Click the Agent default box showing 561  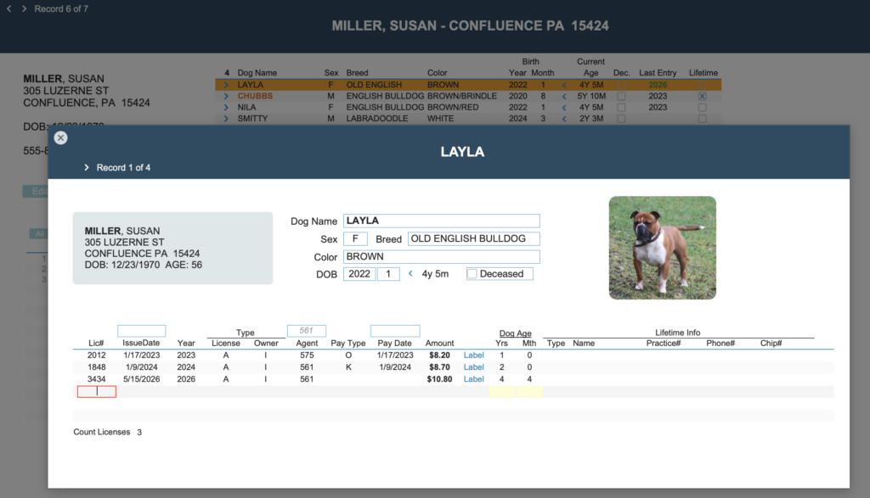tap(306, 331)
